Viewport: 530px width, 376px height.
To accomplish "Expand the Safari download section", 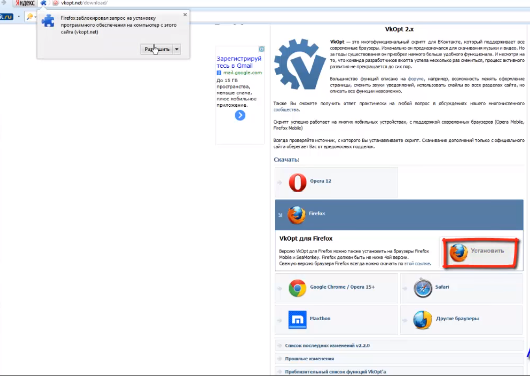I will click(461, 288).
